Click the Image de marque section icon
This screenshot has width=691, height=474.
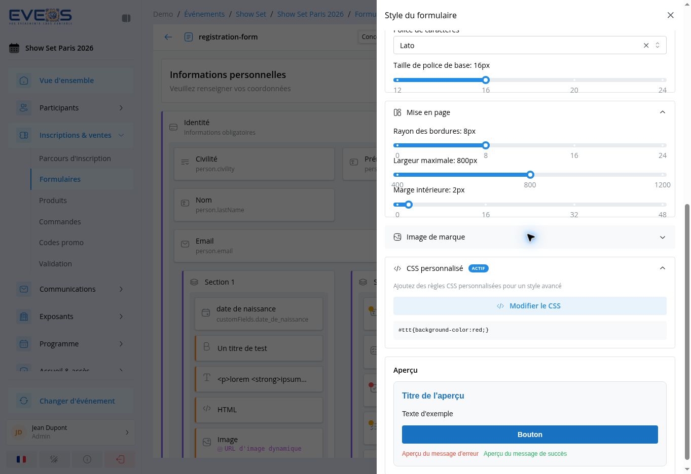click(x=397, y=237)
